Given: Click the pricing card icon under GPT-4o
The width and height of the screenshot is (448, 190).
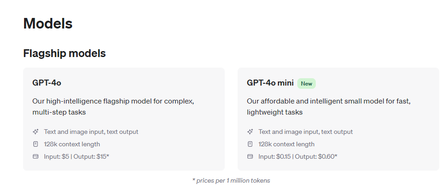Looking at the screenshot, I should click(36, 156).
